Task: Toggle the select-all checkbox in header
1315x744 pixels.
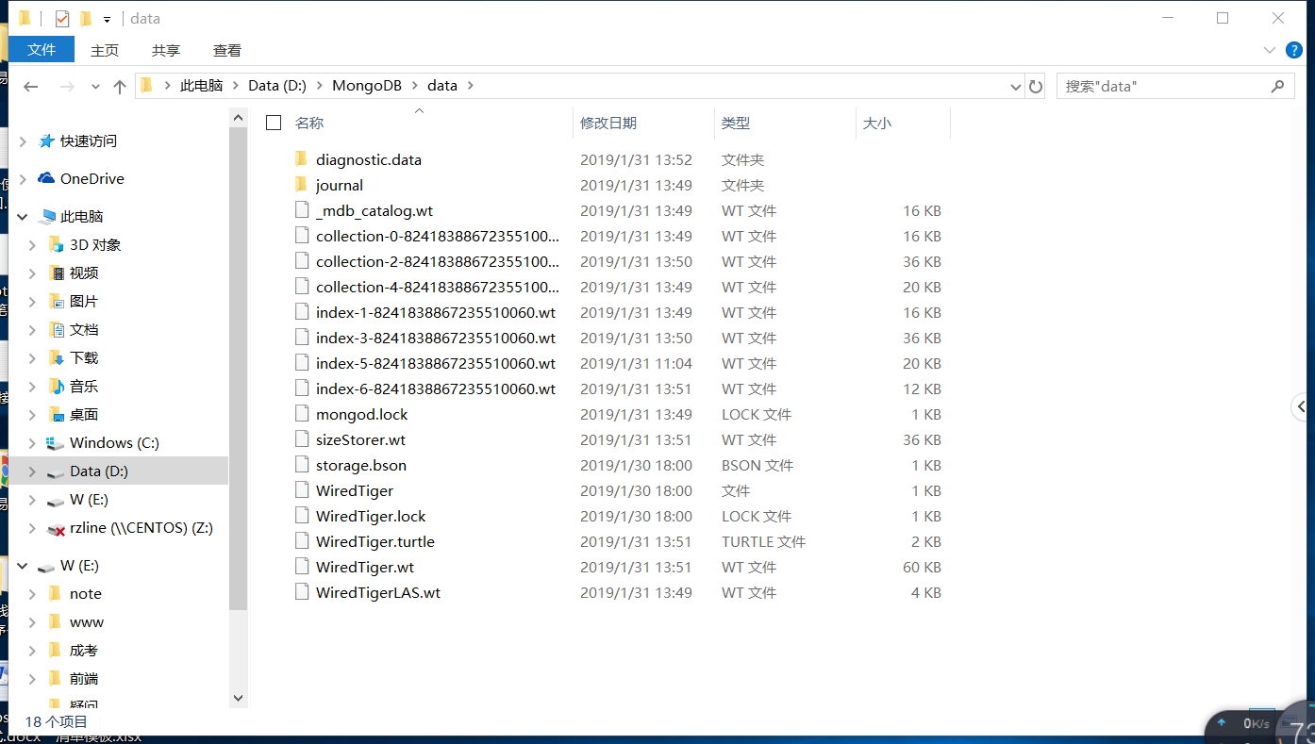Action: (274, 123)
